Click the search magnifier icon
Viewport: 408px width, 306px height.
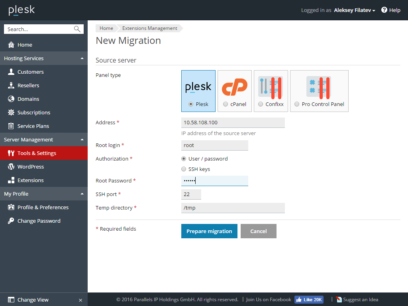coord(77,29)
